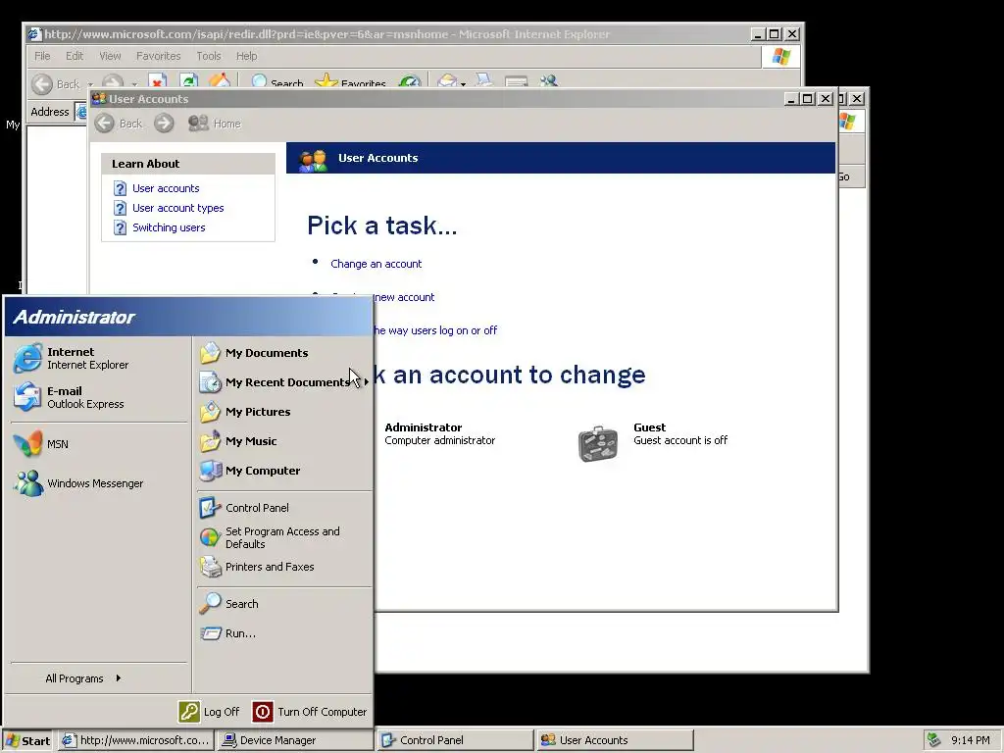The image size is (1004, 753).
Task: Open 'User account types' help topic
Action: (x=178, y=208)
